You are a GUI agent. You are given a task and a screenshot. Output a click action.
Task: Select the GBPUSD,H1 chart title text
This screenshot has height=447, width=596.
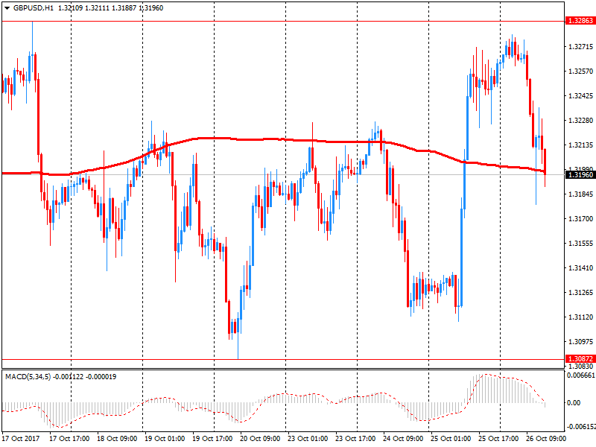[x=33, y=8]
